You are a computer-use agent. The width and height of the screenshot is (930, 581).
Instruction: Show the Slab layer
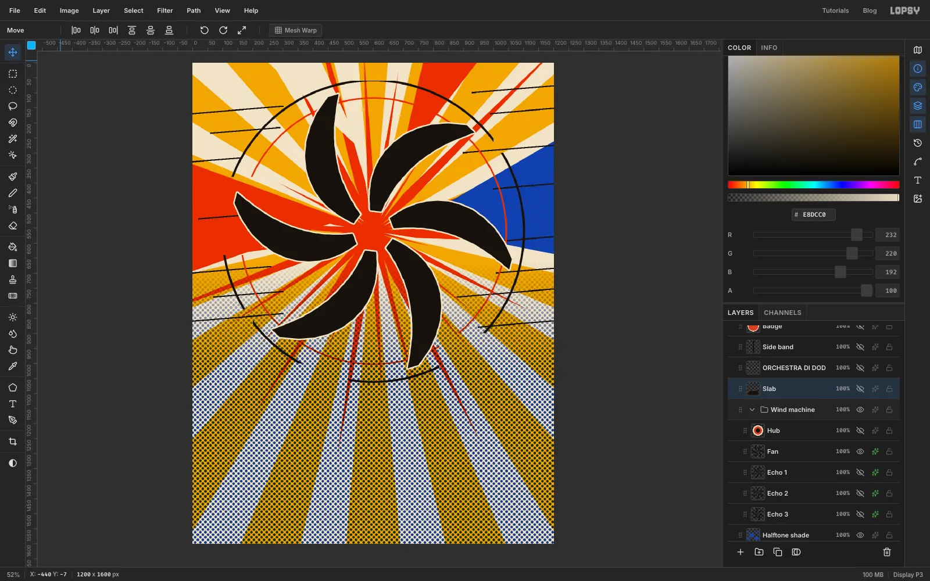860,389
